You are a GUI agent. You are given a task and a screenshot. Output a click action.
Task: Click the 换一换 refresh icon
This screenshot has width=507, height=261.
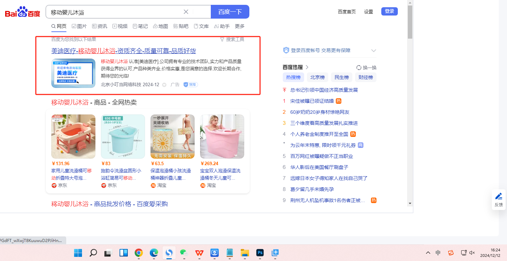click(x=359, y=68)
